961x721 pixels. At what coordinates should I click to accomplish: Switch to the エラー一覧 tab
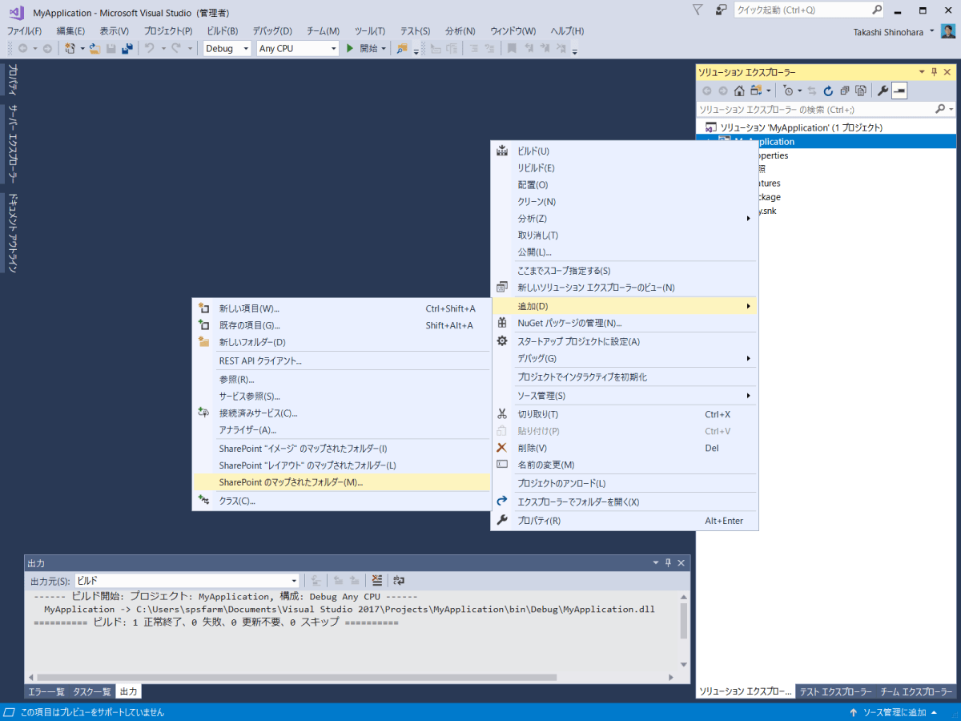[46, 691]
